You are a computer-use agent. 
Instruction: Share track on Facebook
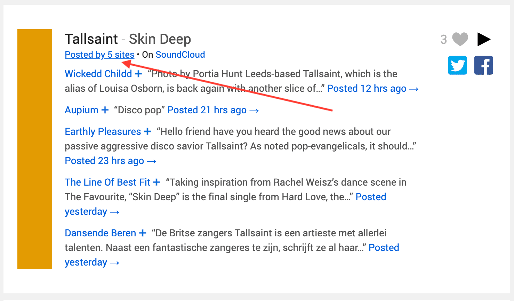coord(484,65)
